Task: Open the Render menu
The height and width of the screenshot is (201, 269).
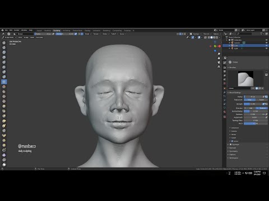Action: click(17, 30)
